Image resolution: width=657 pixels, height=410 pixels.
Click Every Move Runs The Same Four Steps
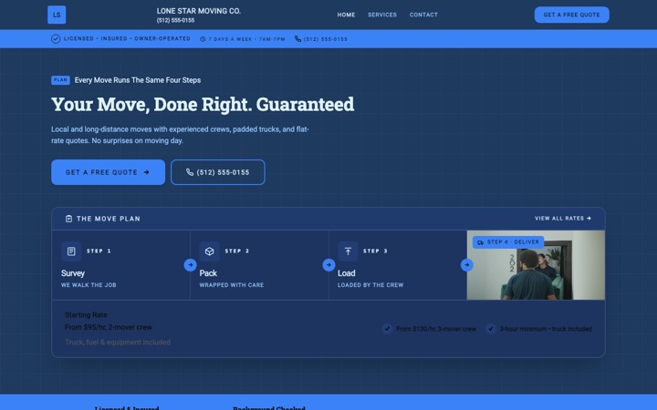pos(138,80)
